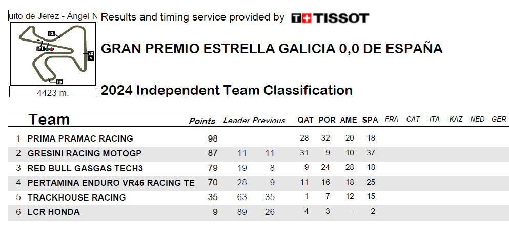Select the SPA column header
Image resolution: width=509 pixels, height=239 pixels.
click(370, 120)
